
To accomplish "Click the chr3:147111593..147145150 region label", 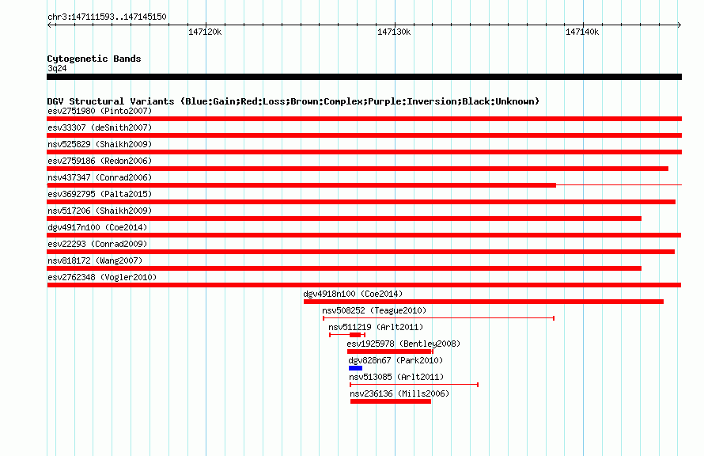I will click(x=107, y=17).
